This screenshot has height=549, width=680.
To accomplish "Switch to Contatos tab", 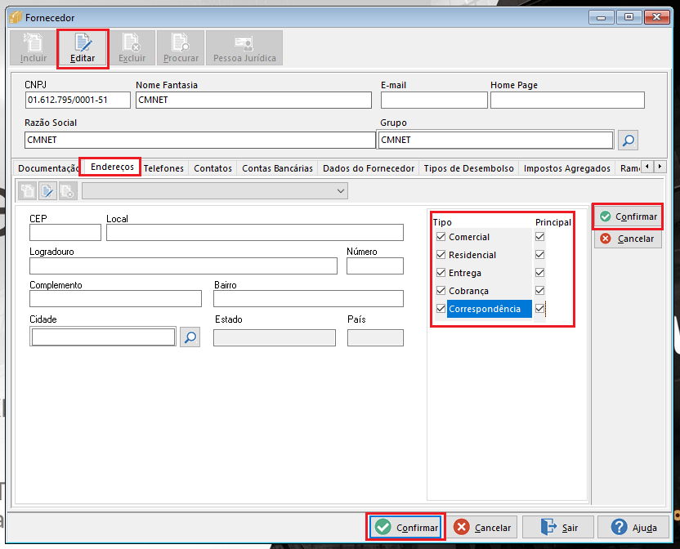I will pyautogui.click(x=212, y=168).
